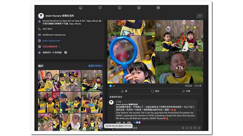This screenshot has width=243, height=136.
Task: Open the magnifying glass child photo
Action: coord(131,59)
